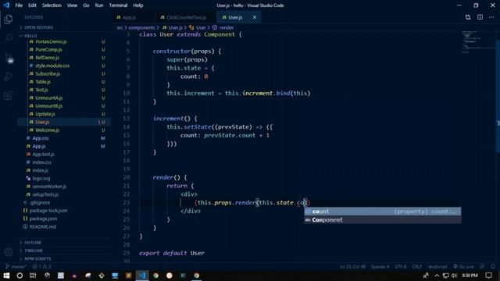
Task: Select the count autocomplete suggestion
Action: [x=382, y=212]
